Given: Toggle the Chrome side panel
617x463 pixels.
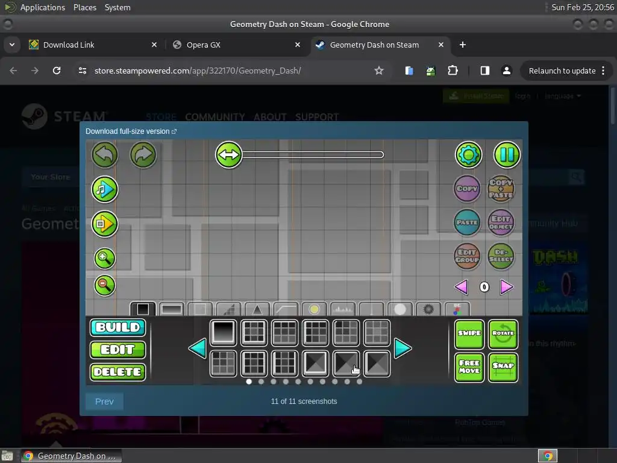Looking at the screenshot, I should pos(485,71).
